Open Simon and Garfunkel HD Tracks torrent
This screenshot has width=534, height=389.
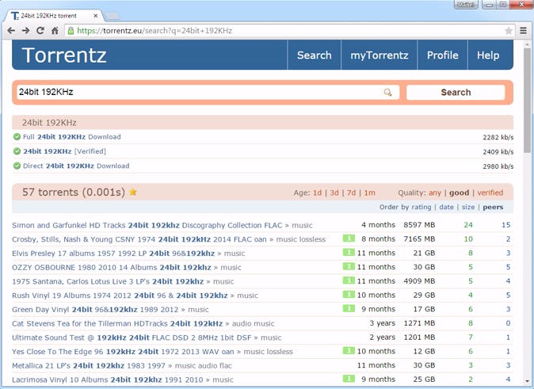147,226
